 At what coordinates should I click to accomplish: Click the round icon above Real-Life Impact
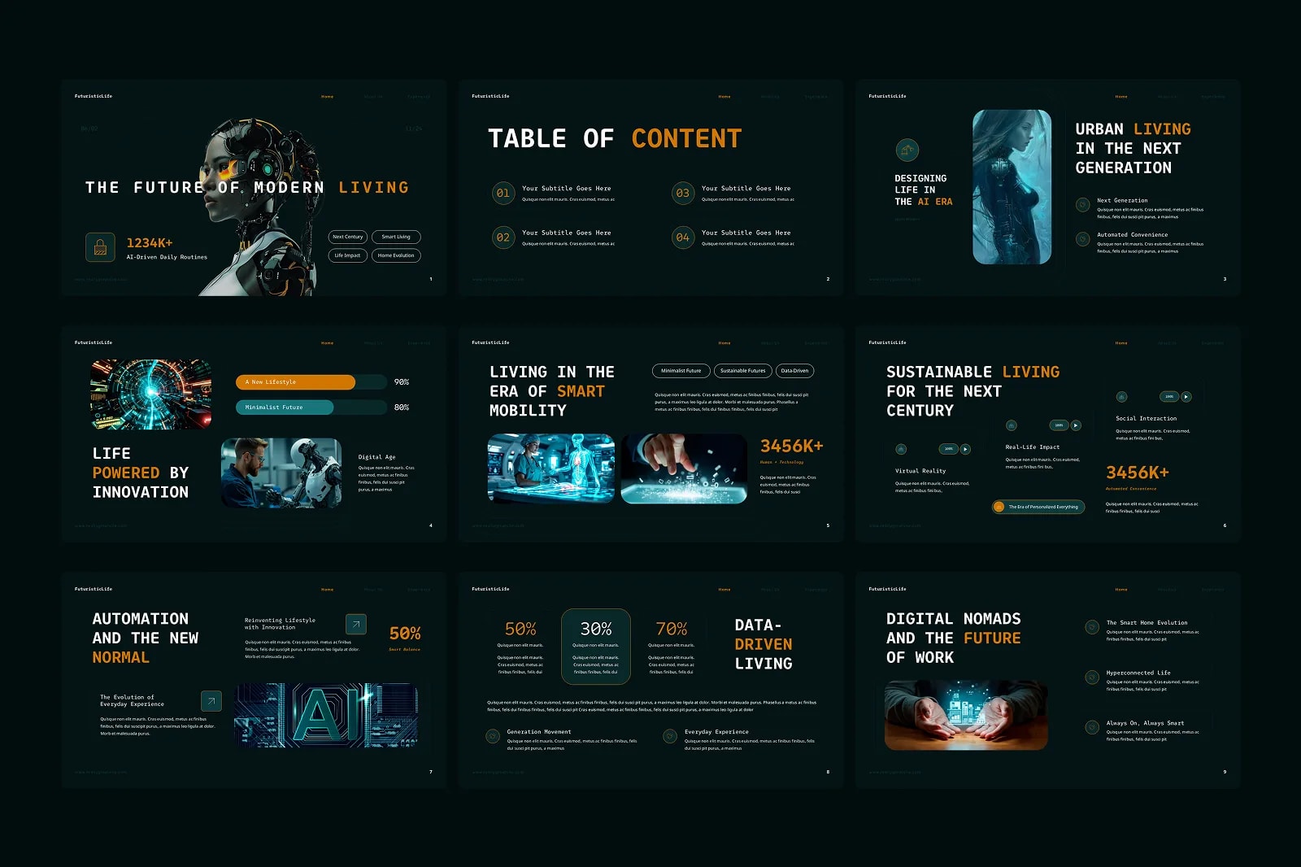(1012, 425)
